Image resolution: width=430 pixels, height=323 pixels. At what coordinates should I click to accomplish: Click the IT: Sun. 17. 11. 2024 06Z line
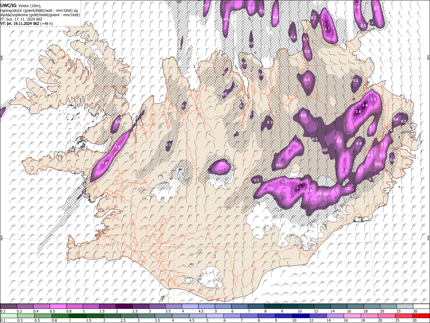click(x=21, y=19)
